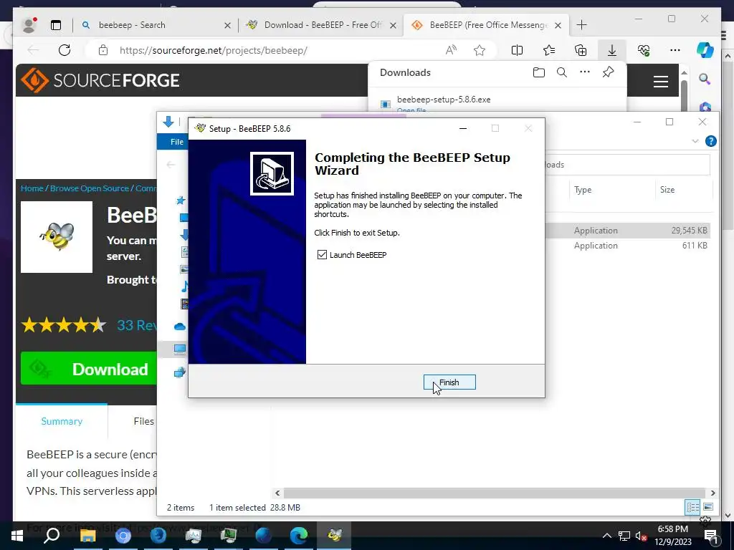Viewport: 734px width, 550px height.
Task: Select Quick access star in Explorer sidebar
Action: 180,201
